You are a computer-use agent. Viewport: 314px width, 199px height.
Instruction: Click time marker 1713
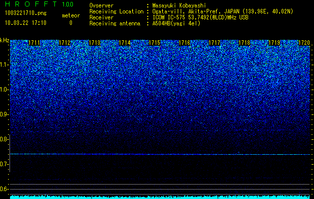coord(94,43)
